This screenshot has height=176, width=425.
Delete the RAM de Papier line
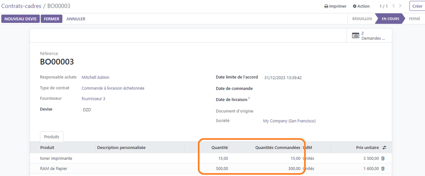[x=383, y=169]
